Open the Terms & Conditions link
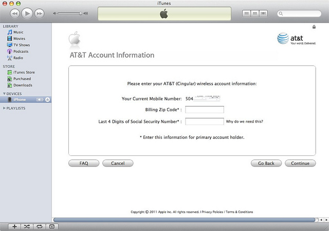Viewport: 329px width, 231px height. 239,212
